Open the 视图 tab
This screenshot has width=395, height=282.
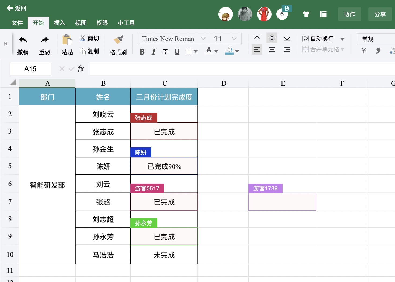coord(81,23)
